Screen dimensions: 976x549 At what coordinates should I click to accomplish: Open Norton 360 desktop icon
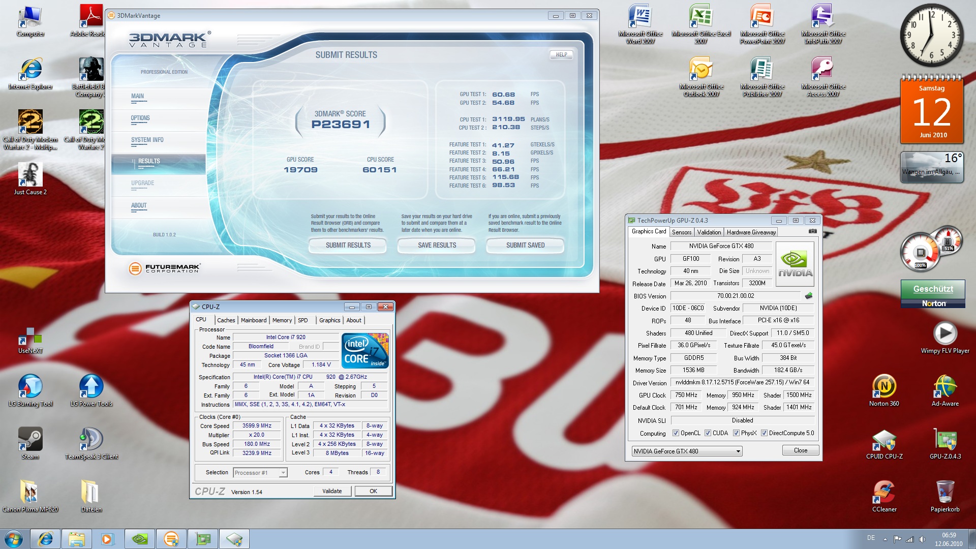point(884,390)
